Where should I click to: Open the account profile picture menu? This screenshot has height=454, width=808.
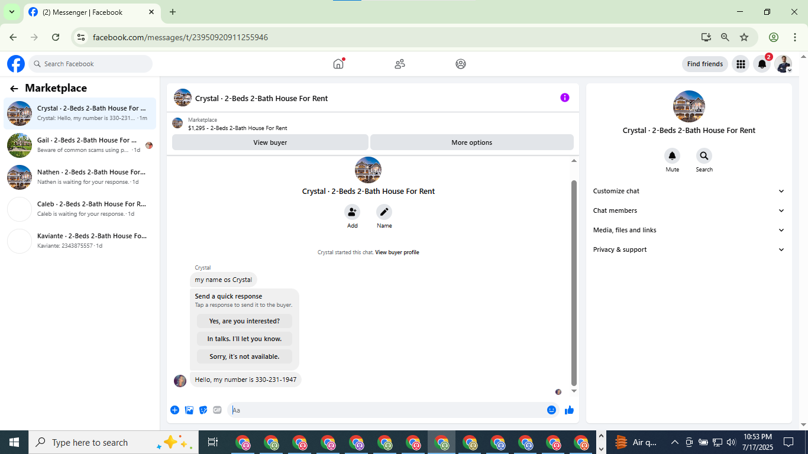[x=784, y=64]
